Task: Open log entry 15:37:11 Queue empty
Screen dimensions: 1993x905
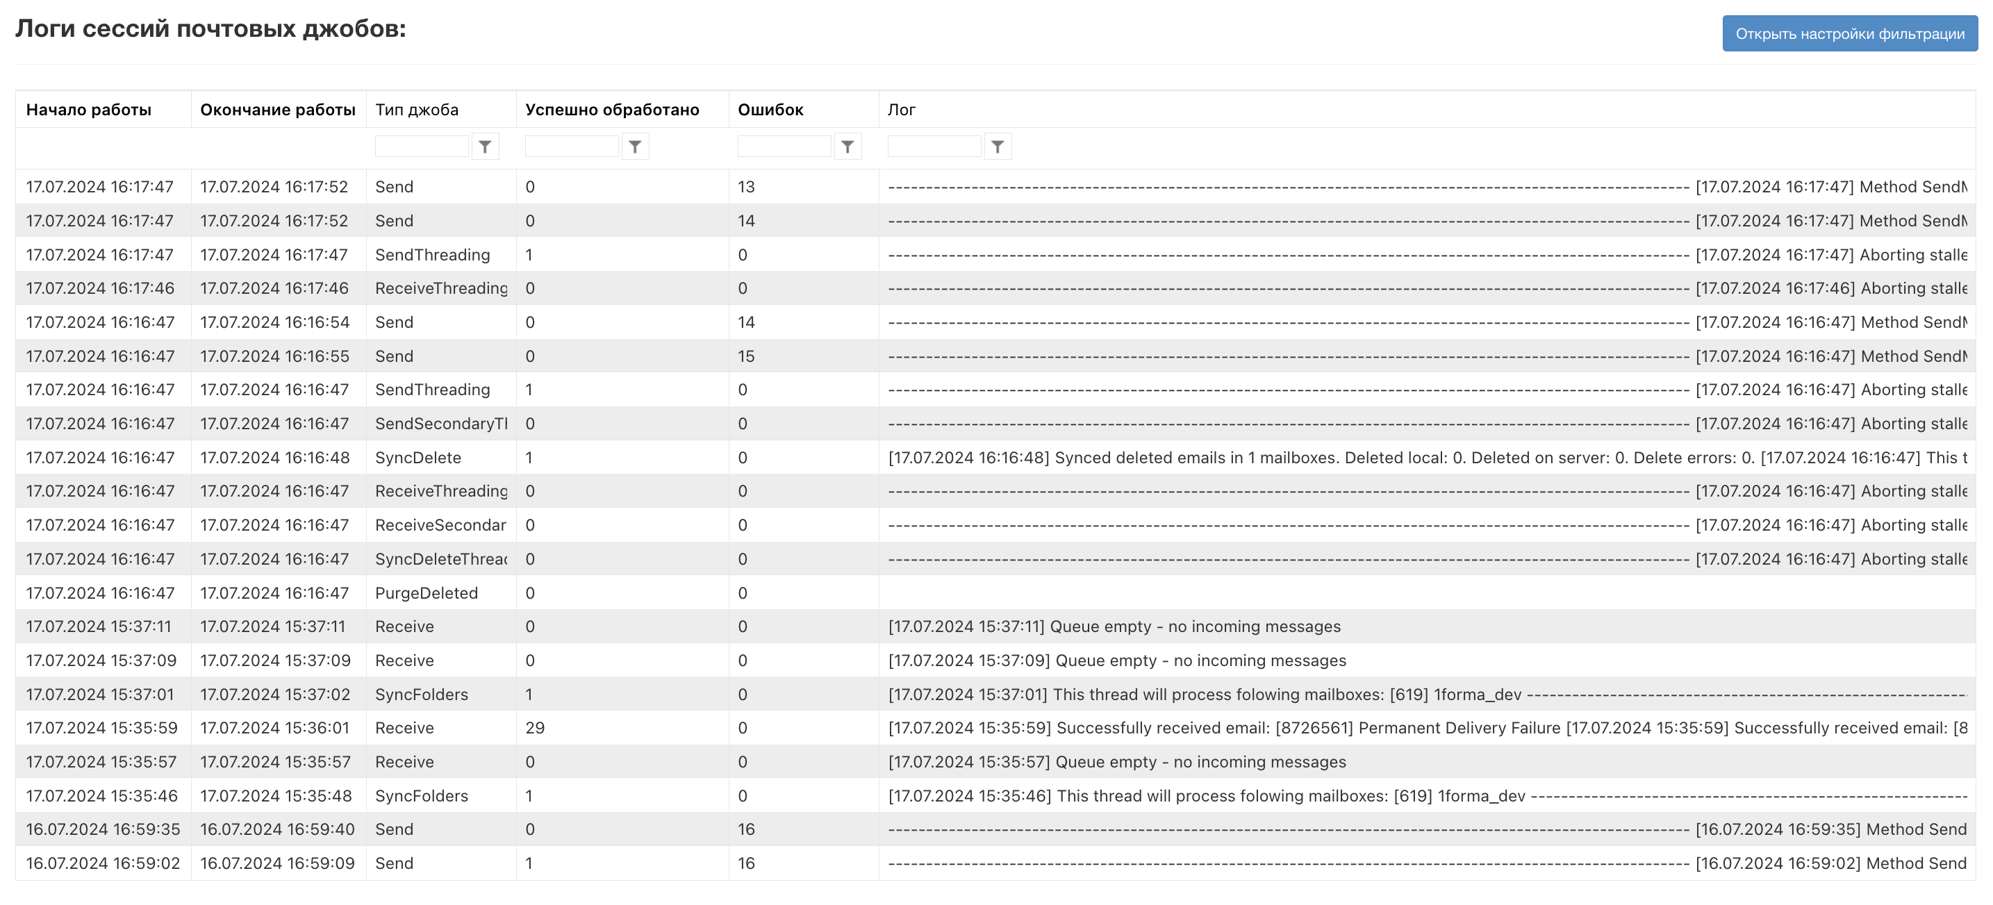Action: click(x=1115, y=626)
